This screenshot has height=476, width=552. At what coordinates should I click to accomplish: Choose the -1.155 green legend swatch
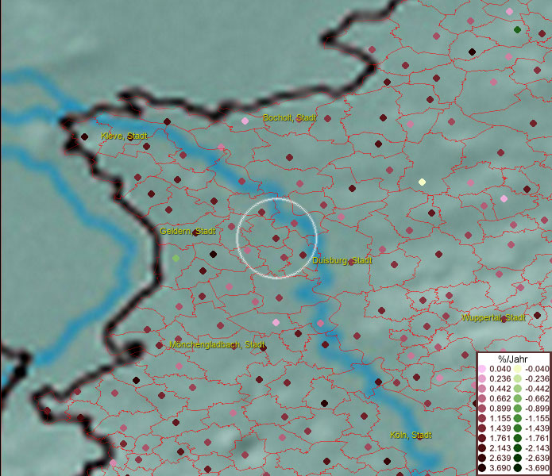pos(518,418)
